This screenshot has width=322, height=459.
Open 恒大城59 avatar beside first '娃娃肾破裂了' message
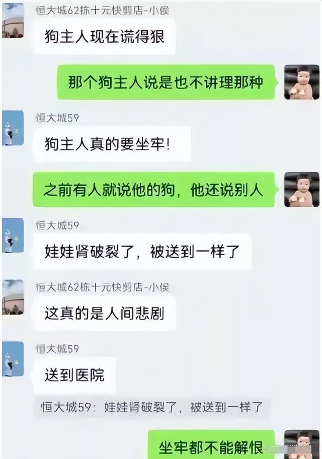click(13, 236)
